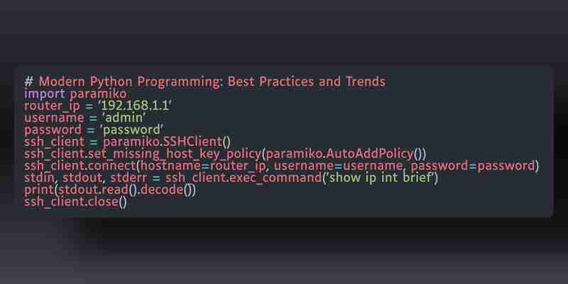Click 'hostname=router_ip' in the connect call
The height and width of the screenshot is (284, 568).
pos(203,166)
